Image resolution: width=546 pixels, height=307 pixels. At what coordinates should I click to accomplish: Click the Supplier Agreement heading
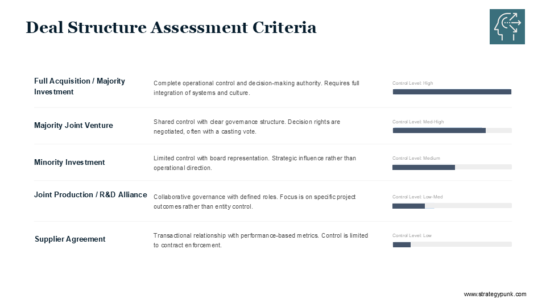(x=70, y=239)
